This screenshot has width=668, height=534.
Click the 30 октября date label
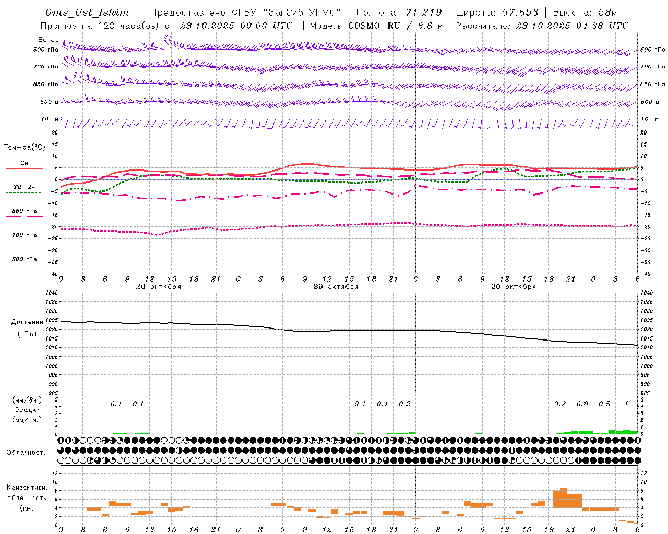click(x=514, y=287)
